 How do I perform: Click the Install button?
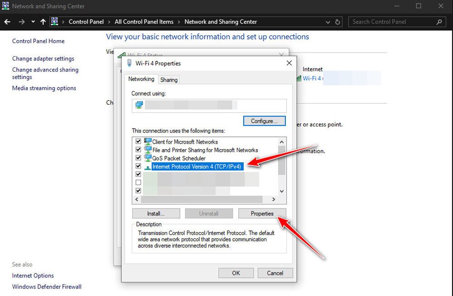[x=156, y=214]
